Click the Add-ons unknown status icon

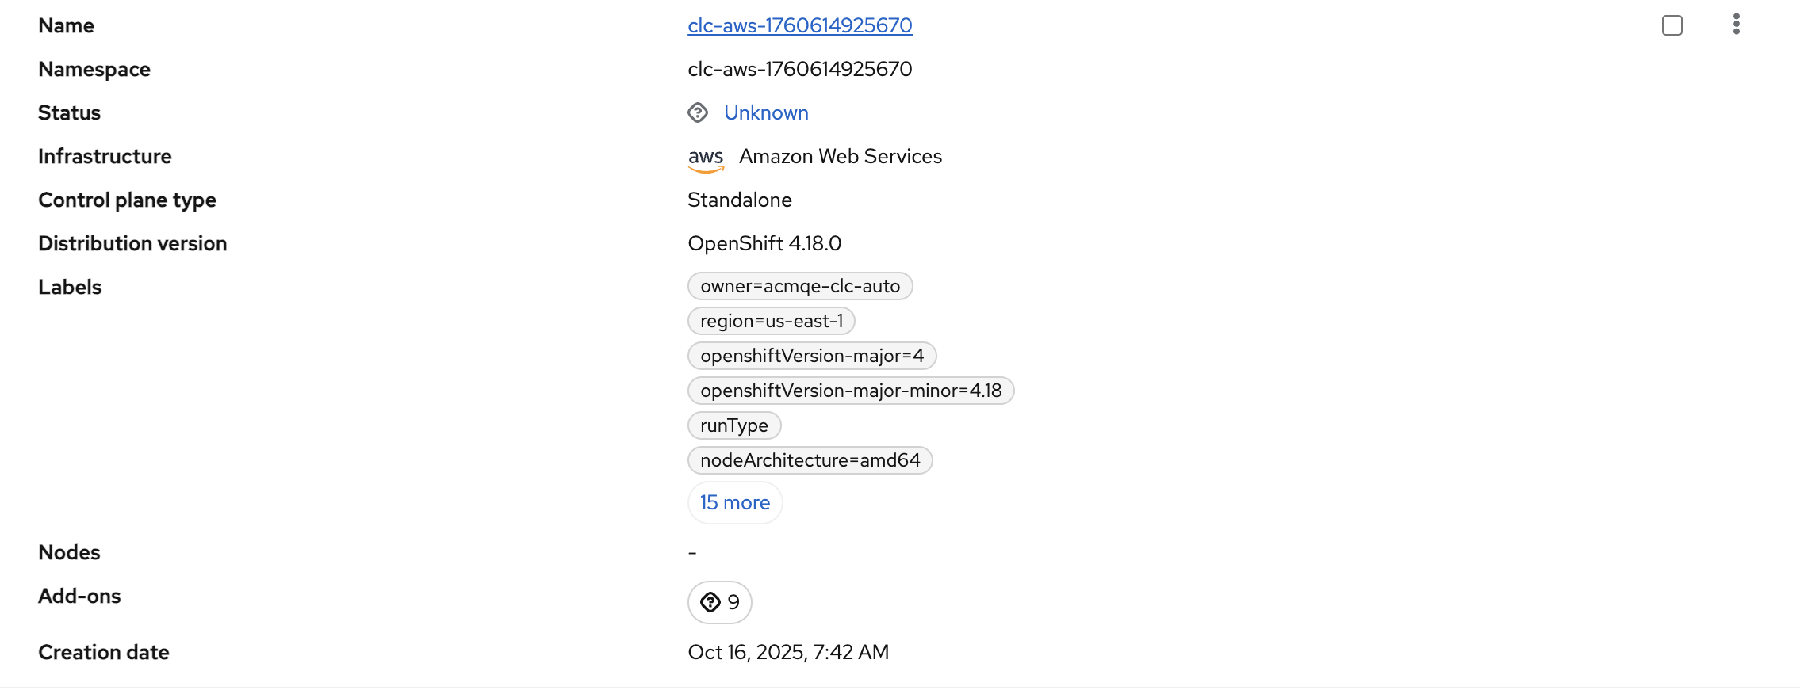[x=710, y=602]
